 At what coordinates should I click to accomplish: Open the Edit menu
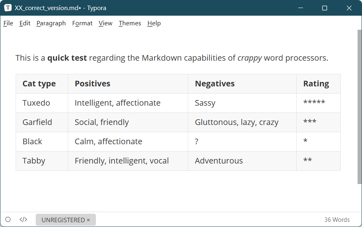pyautogui.click(x=25, y=23)
